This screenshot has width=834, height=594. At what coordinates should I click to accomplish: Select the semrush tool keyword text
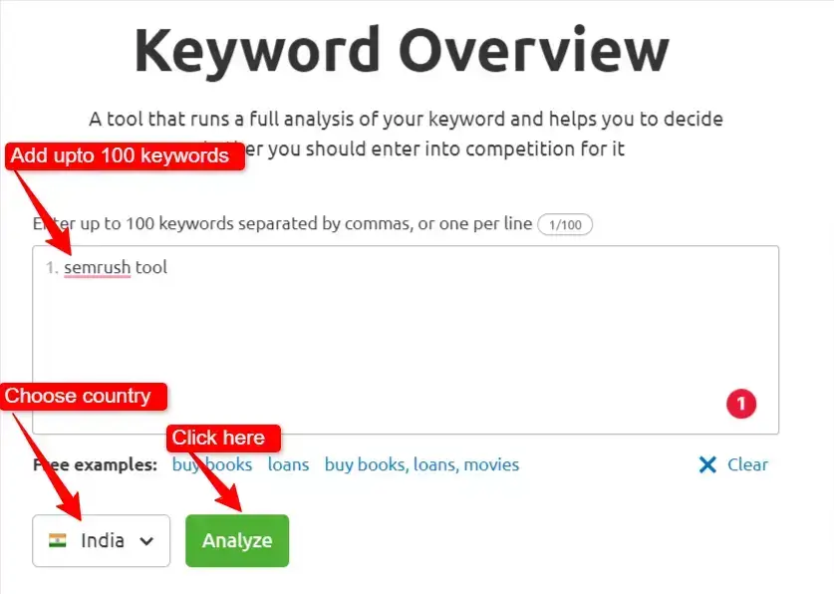117,267
